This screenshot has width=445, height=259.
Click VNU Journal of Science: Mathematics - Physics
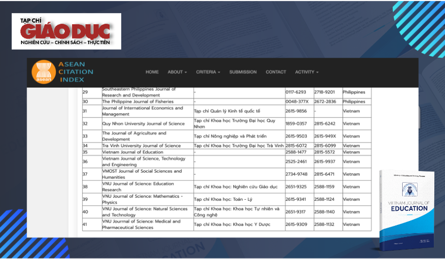tap(142, 199)
